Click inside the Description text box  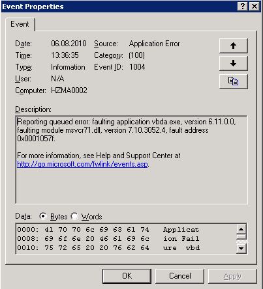pyautogui.click(x=132, y=159)
